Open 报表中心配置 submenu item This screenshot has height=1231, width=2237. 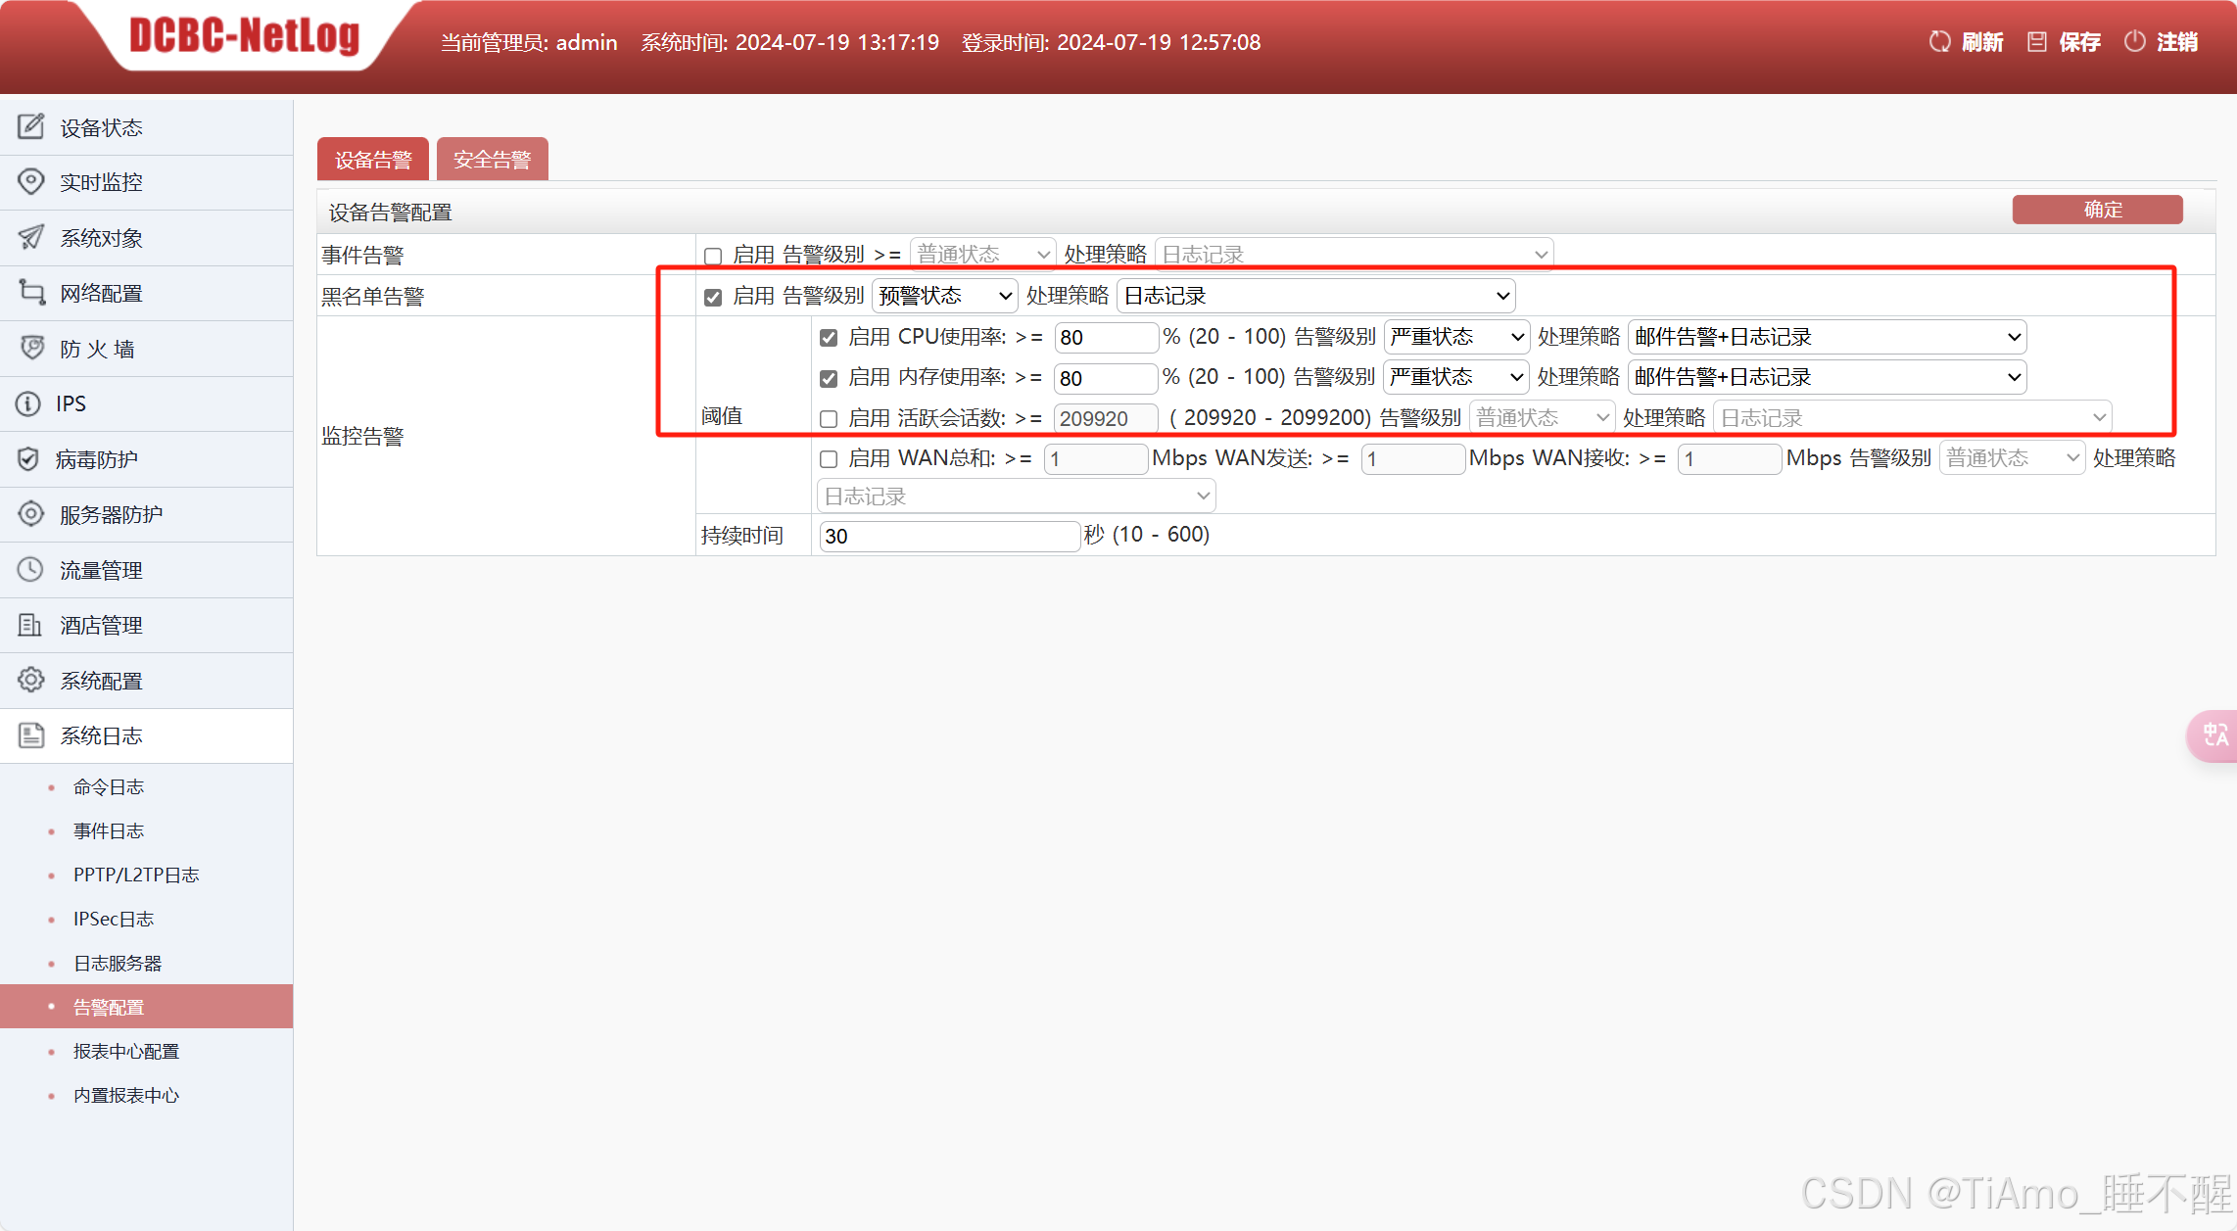pyautogui.click(x=126, y=1051)
